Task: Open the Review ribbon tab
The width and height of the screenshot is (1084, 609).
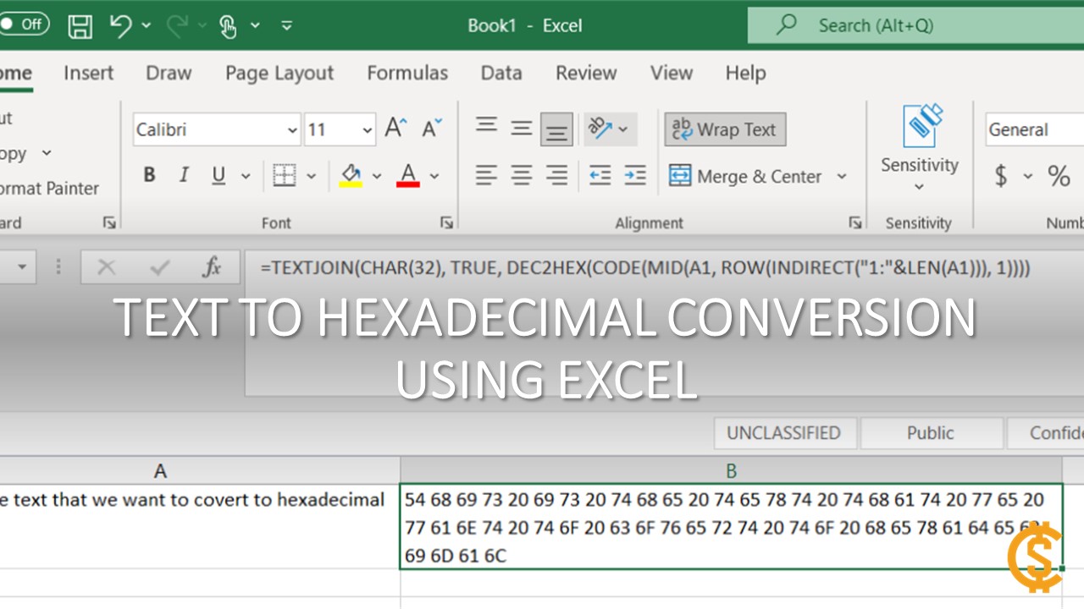Action: coord(586,74)
